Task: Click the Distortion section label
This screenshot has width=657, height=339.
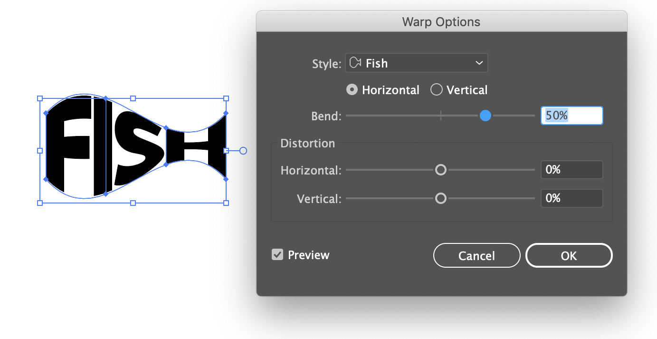Action: click(307, 143)
